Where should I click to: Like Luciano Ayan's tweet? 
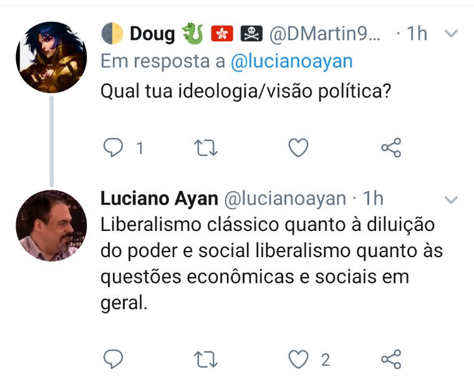300,359
